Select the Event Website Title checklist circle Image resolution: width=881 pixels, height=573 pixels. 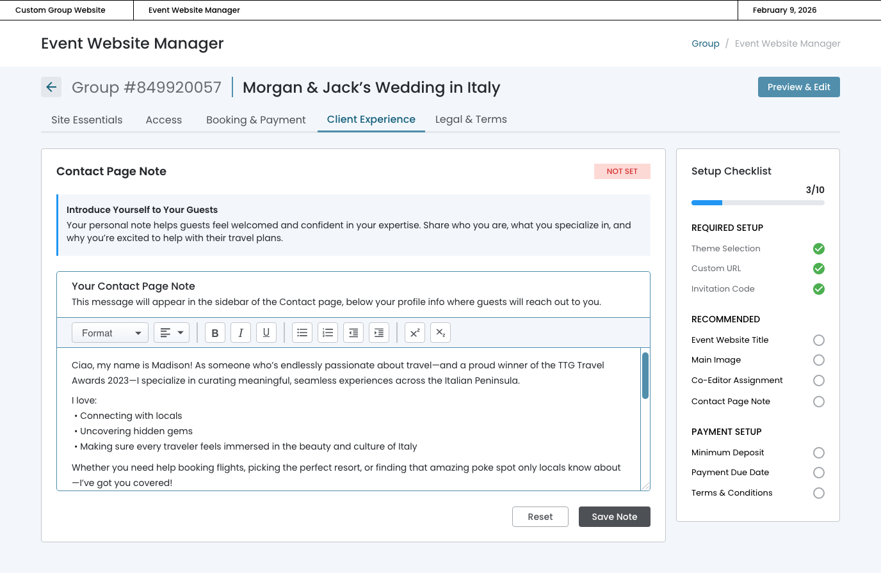click(818, 340)
